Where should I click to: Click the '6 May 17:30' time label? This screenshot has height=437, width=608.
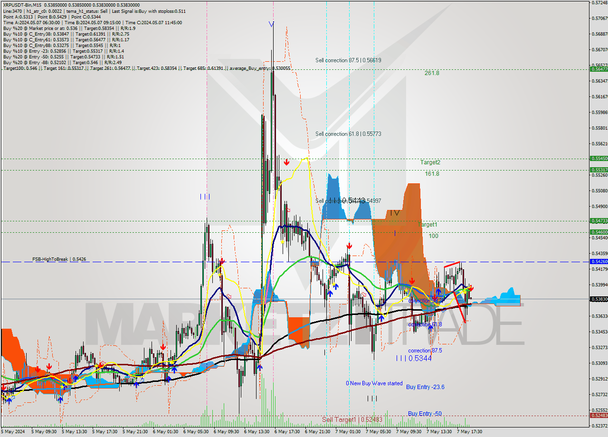click(x=287, y=432)
